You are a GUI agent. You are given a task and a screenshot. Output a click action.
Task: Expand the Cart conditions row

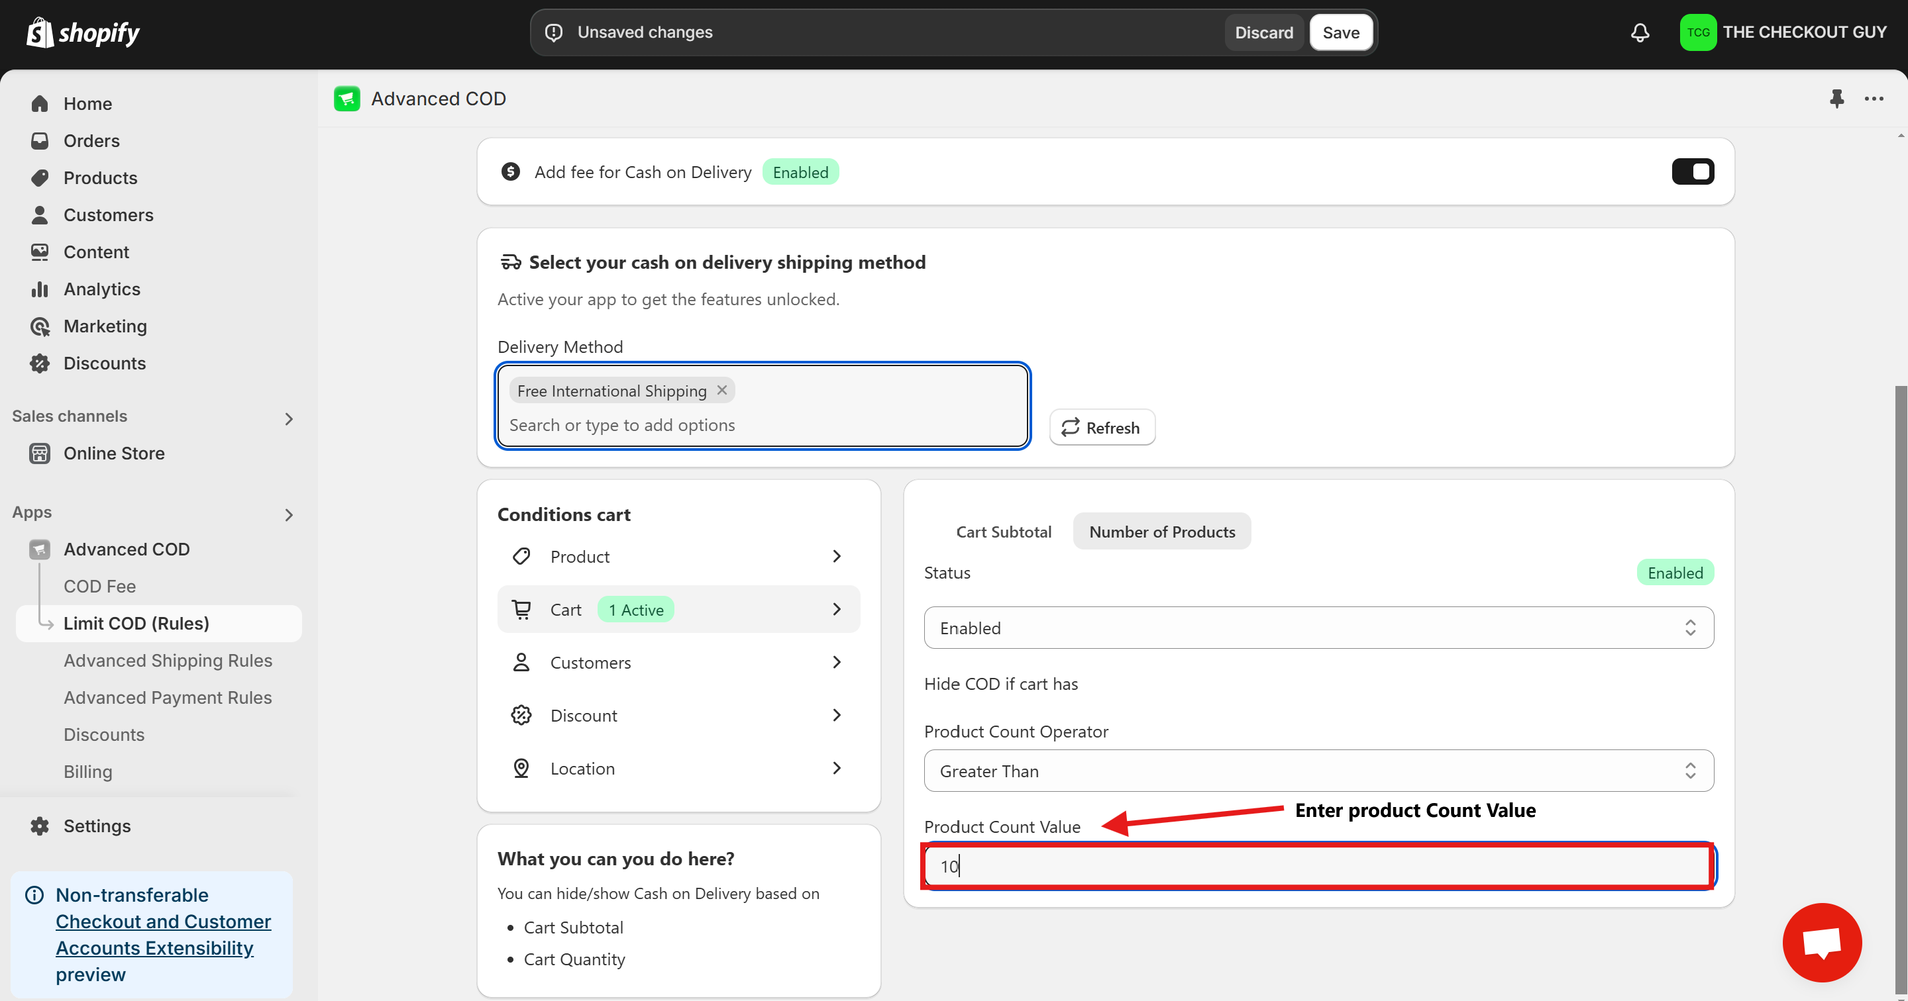pos(678,609)
